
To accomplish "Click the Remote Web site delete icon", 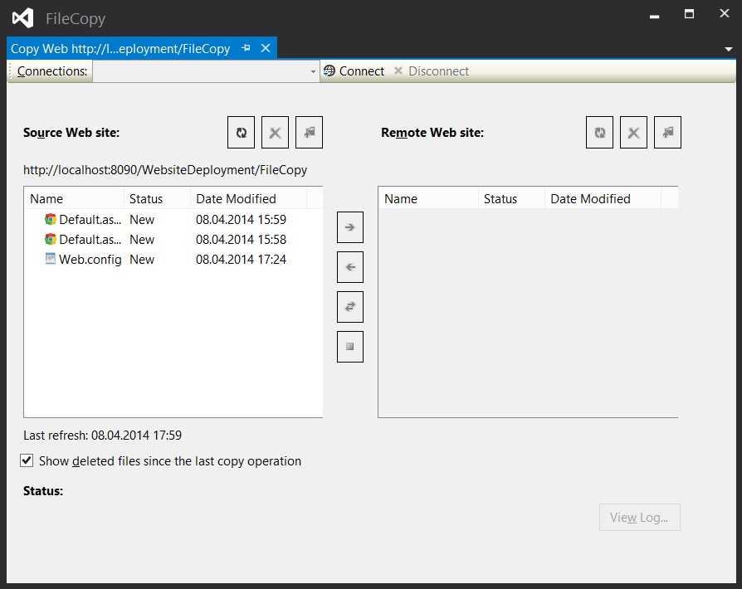I will [x=633, y=133].
